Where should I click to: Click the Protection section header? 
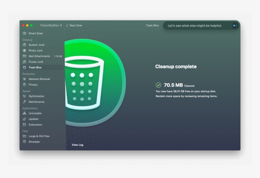click(x=29, y=74)
